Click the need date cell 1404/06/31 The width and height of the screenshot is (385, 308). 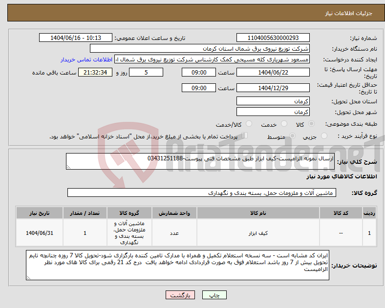coord(40,233)
